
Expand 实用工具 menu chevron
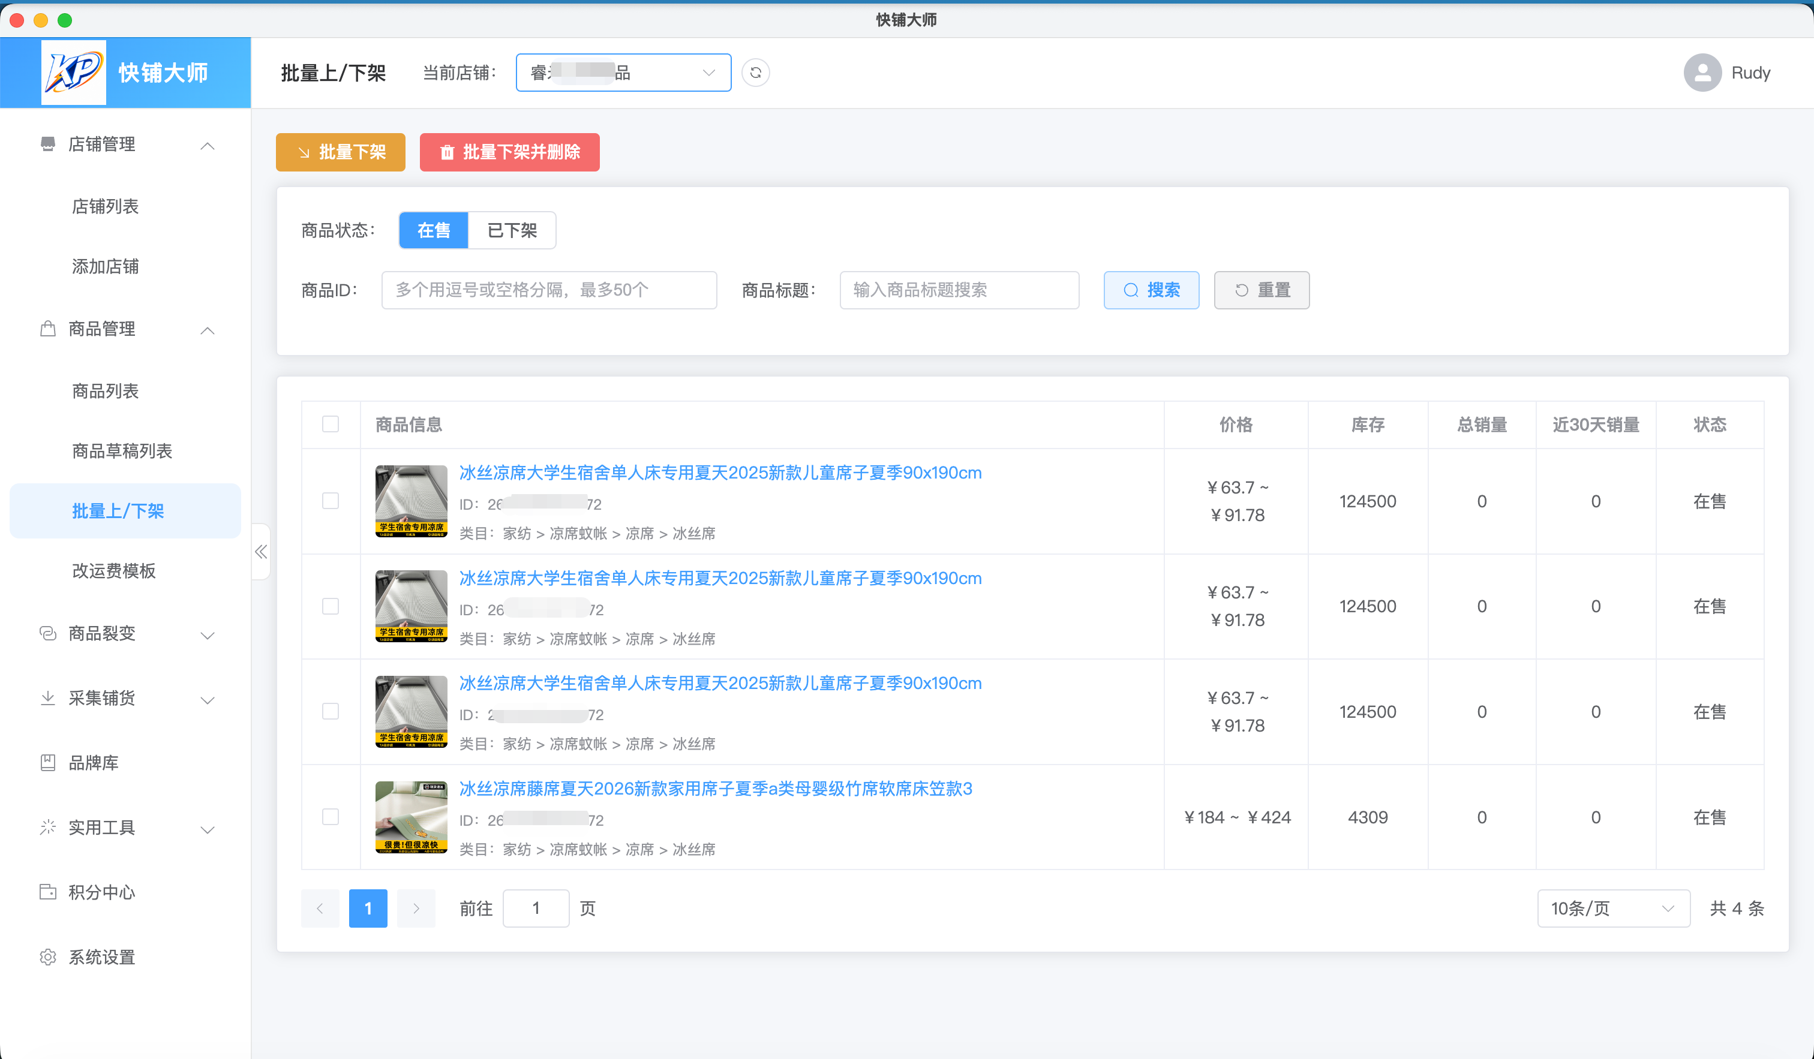208,829
